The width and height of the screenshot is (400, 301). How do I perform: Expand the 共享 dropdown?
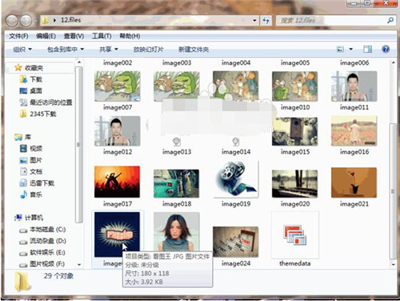pos(109,50)
